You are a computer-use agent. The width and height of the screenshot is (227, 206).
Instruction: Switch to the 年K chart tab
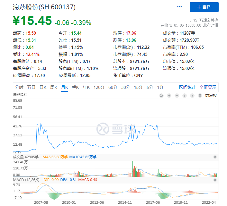86,87
